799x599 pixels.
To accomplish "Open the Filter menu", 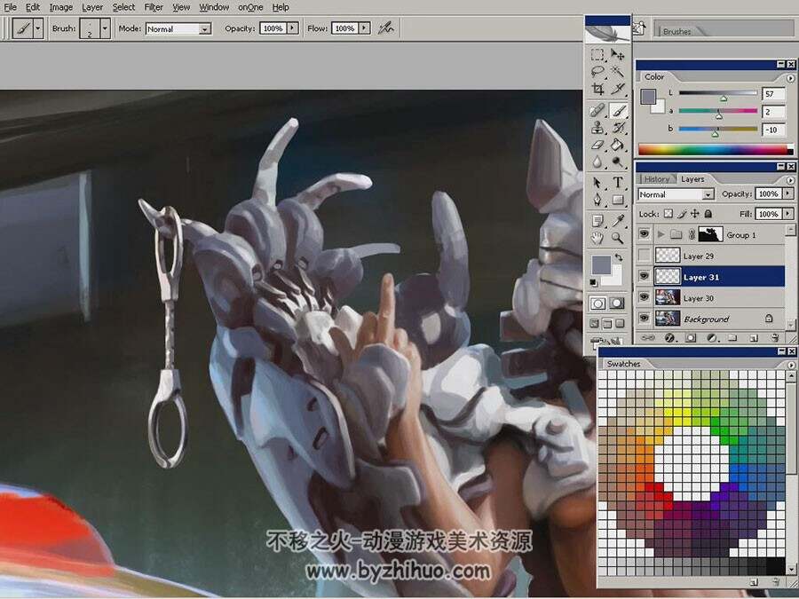I will point(154,7).
